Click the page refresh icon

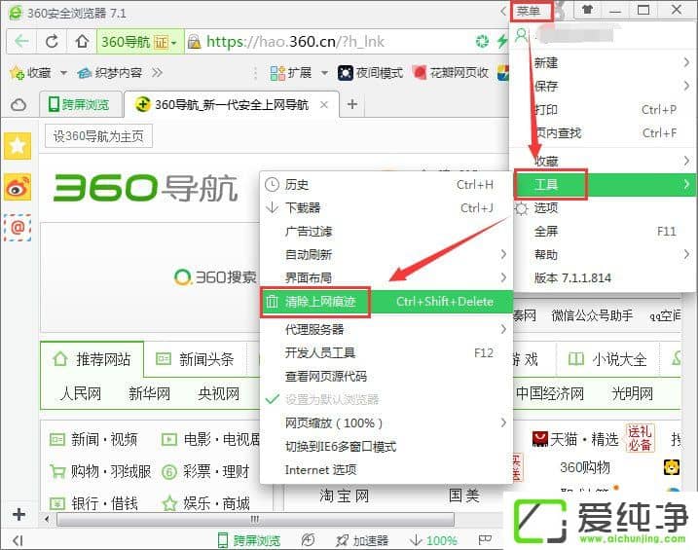pos(52,42)
